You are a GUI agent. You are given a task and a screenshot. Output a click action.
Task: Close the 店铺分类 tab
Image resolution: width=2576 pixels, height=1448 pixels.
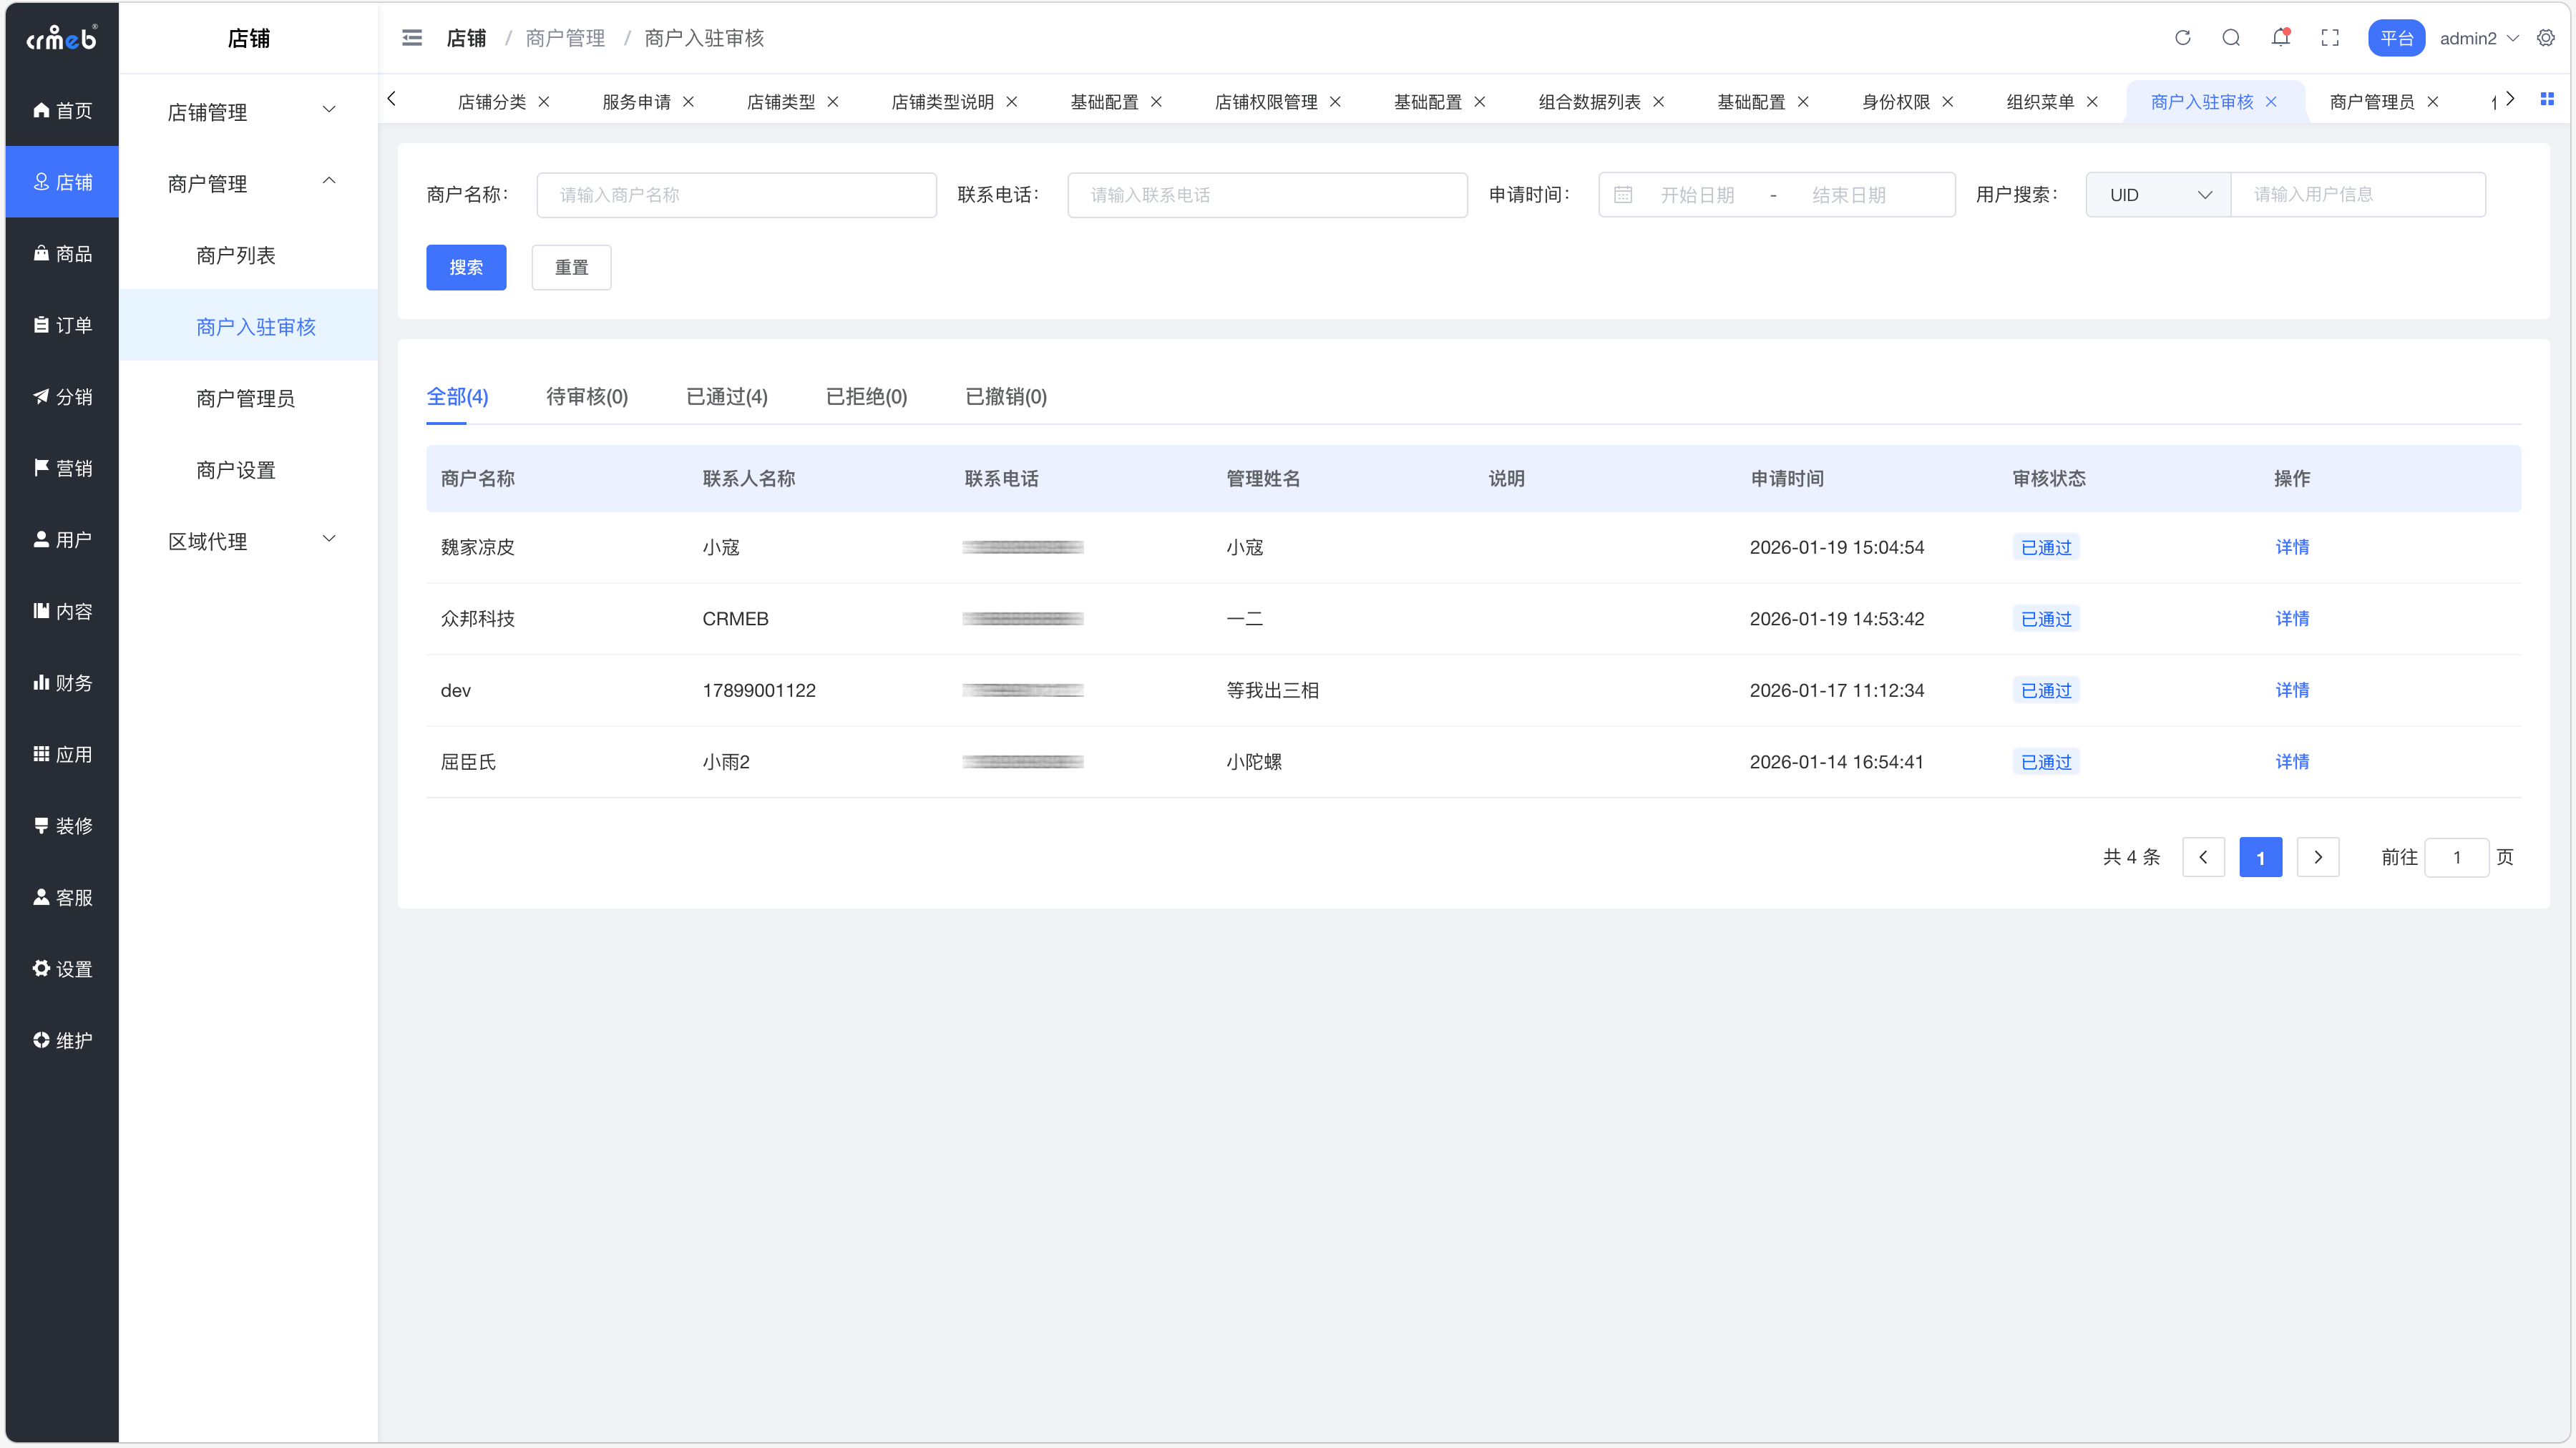point(544,102)
